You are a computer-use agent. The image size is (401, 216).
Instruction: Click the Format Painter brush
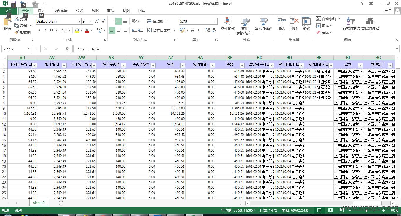pos(17,32)
